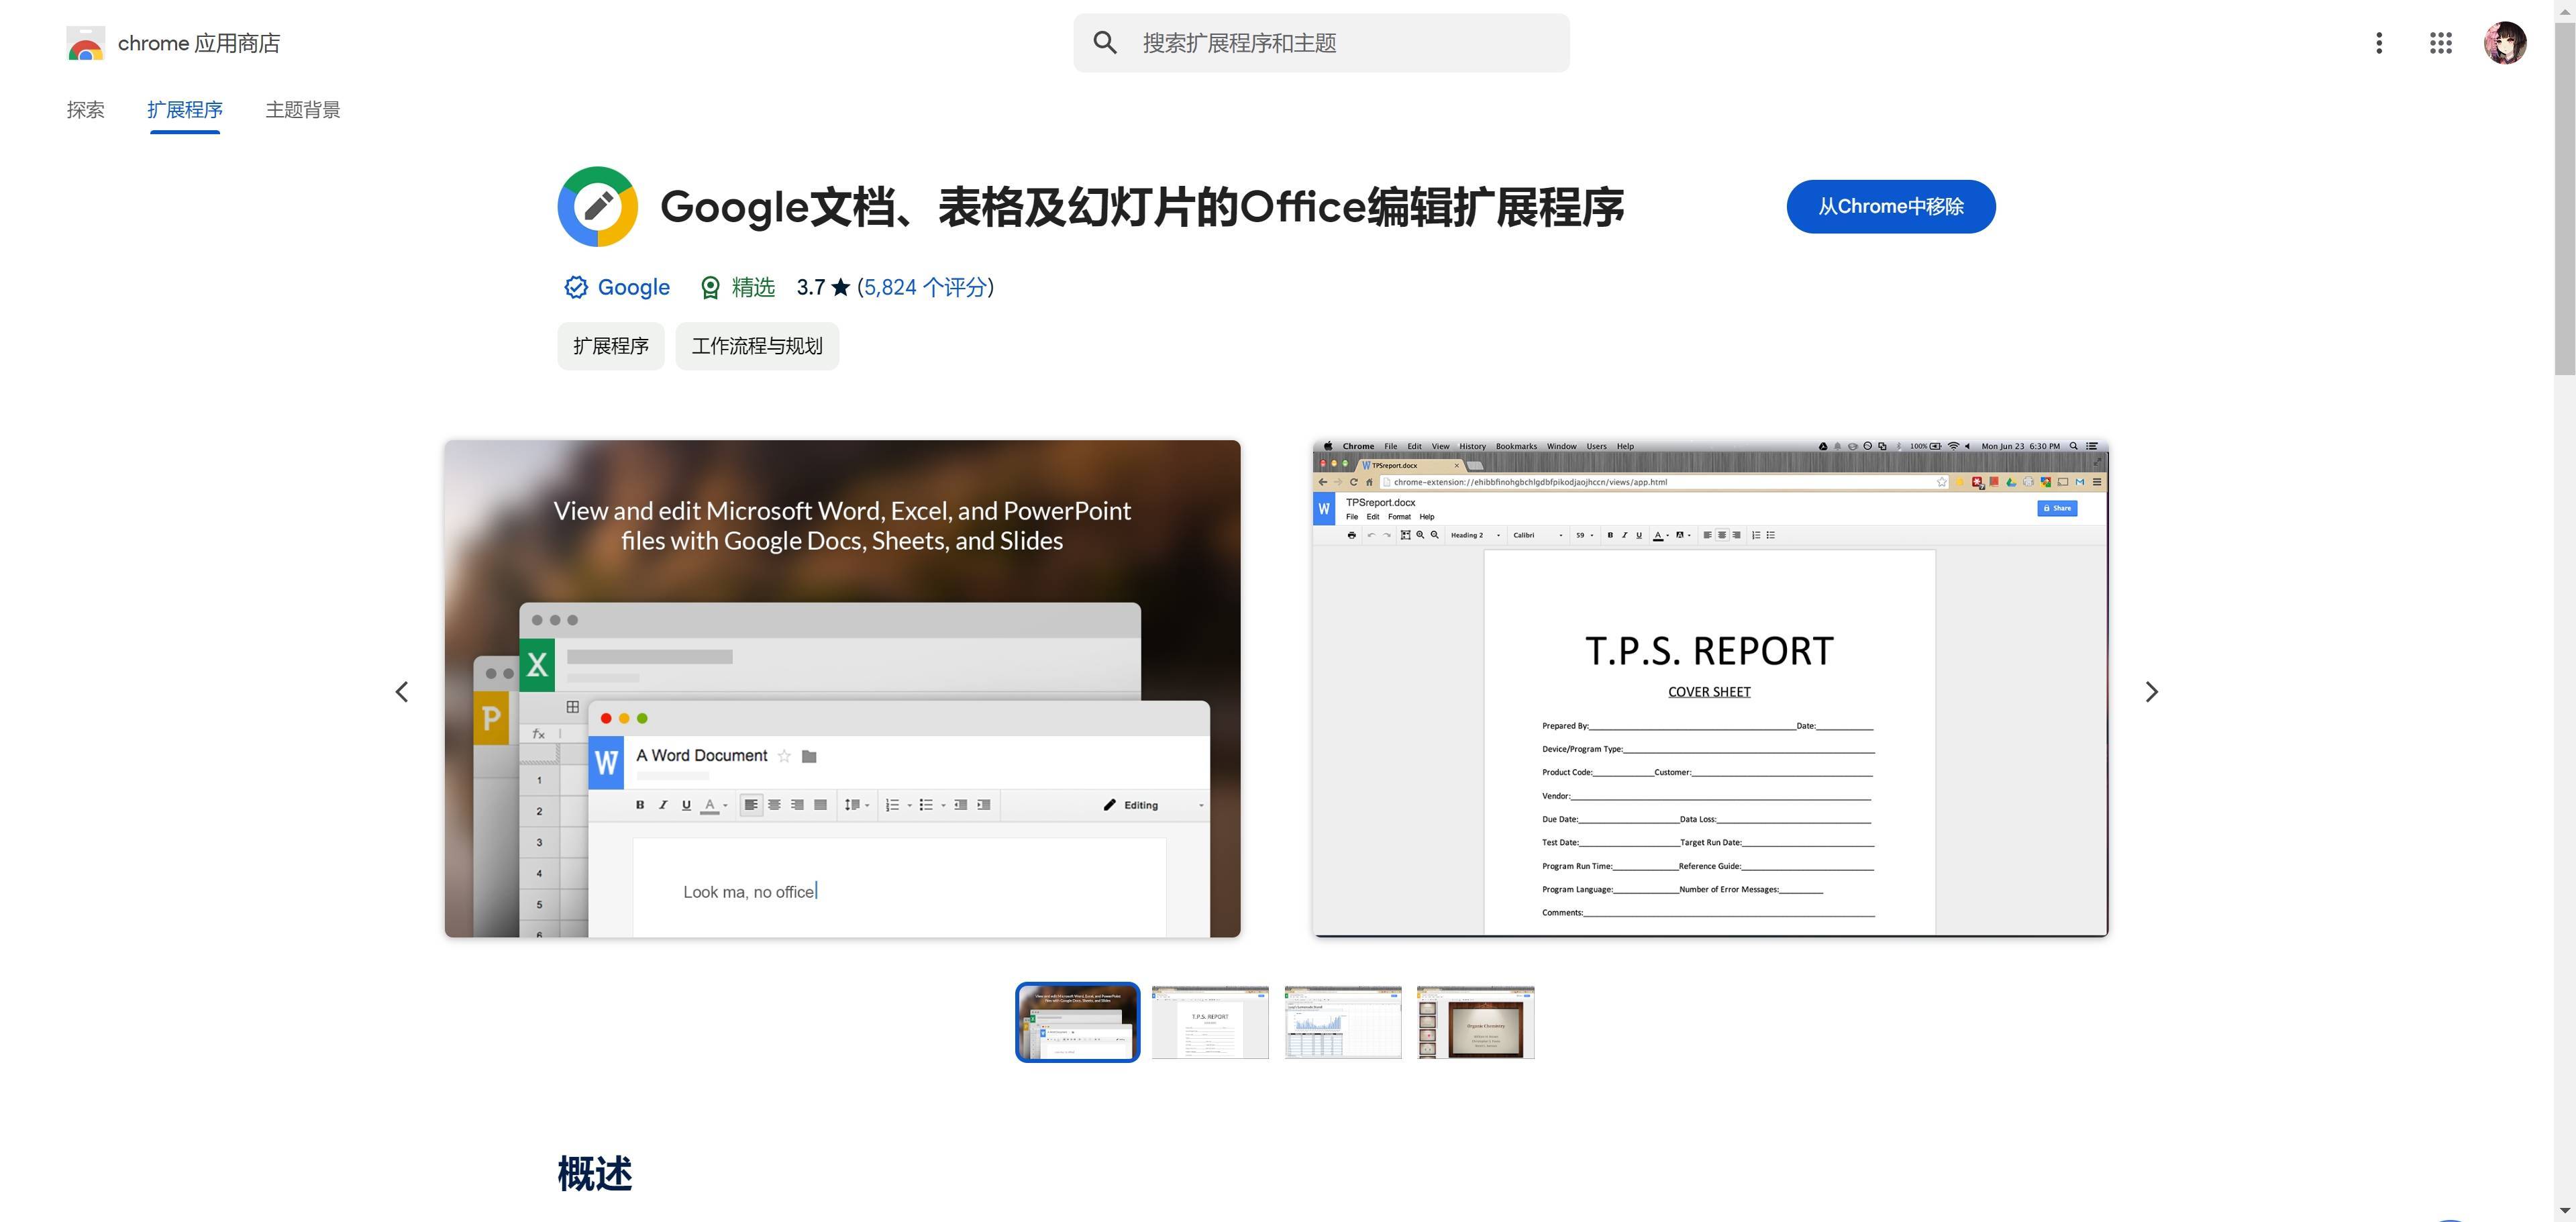Click the large promo screenshot with Word document
The width and height of the screenshot is (2576, 1222).
coord(843,688)
